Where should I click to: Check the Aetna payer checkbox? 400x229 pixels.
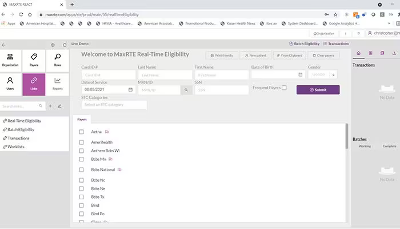click(81, 132)
